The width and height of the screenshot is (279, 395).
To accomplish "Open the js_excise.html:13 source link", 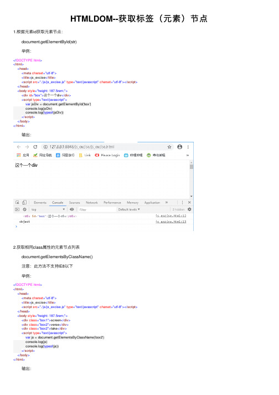I will pos(170,222).
